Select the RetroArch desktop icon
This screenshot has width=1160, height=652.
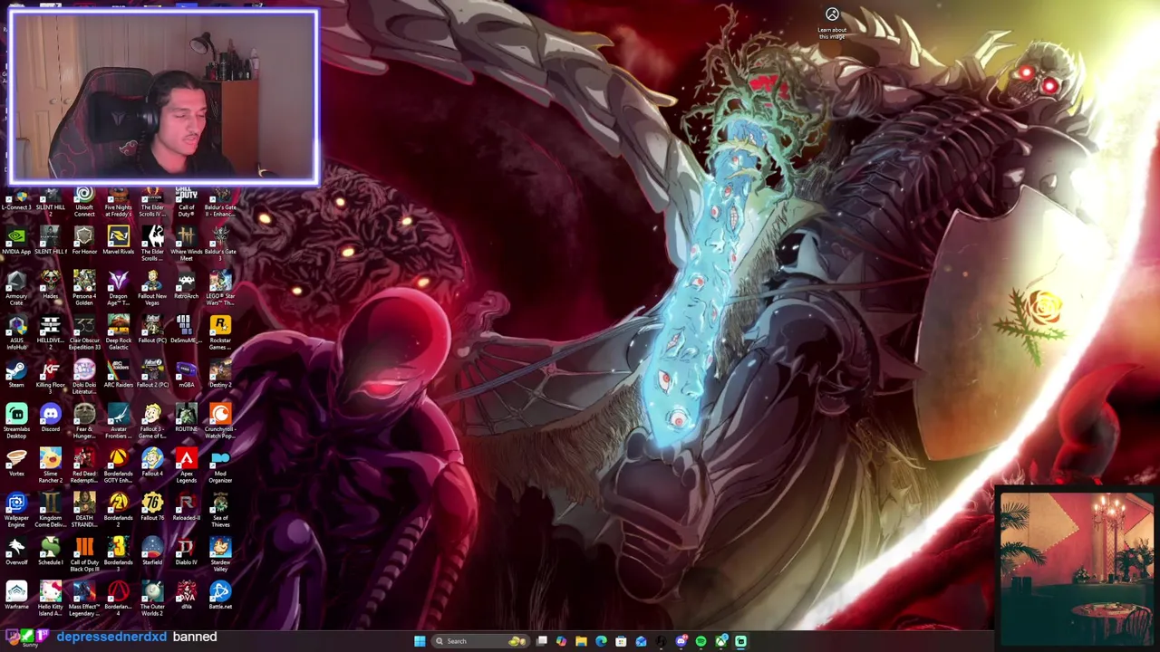(186, 286)
